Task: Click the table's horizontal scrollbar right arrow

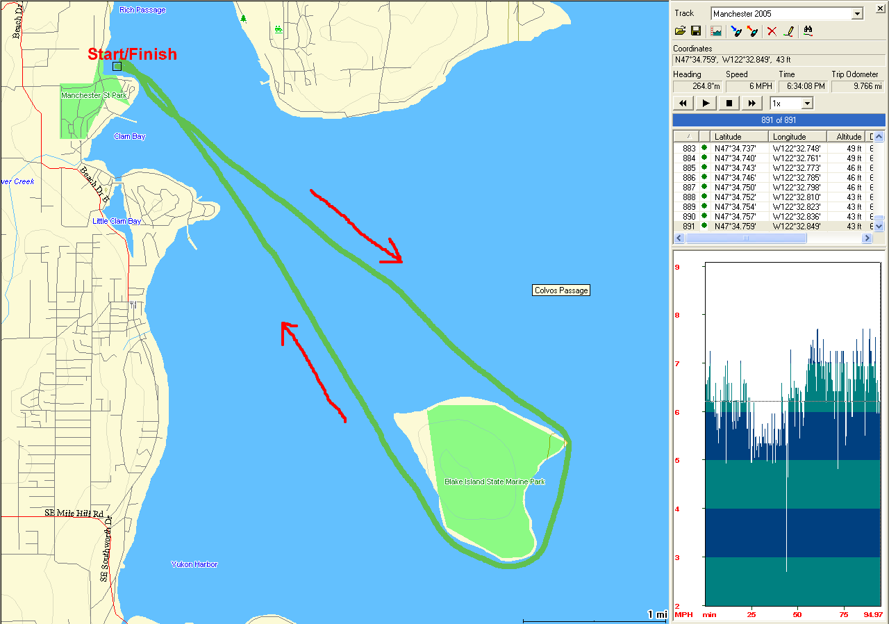Action: (867, 238)
